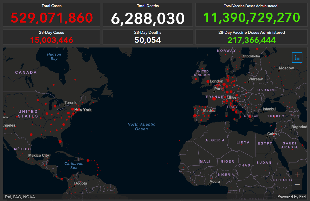310x201 pixels.
Task: Open the map legend list icon
Action: pos(297,58)
